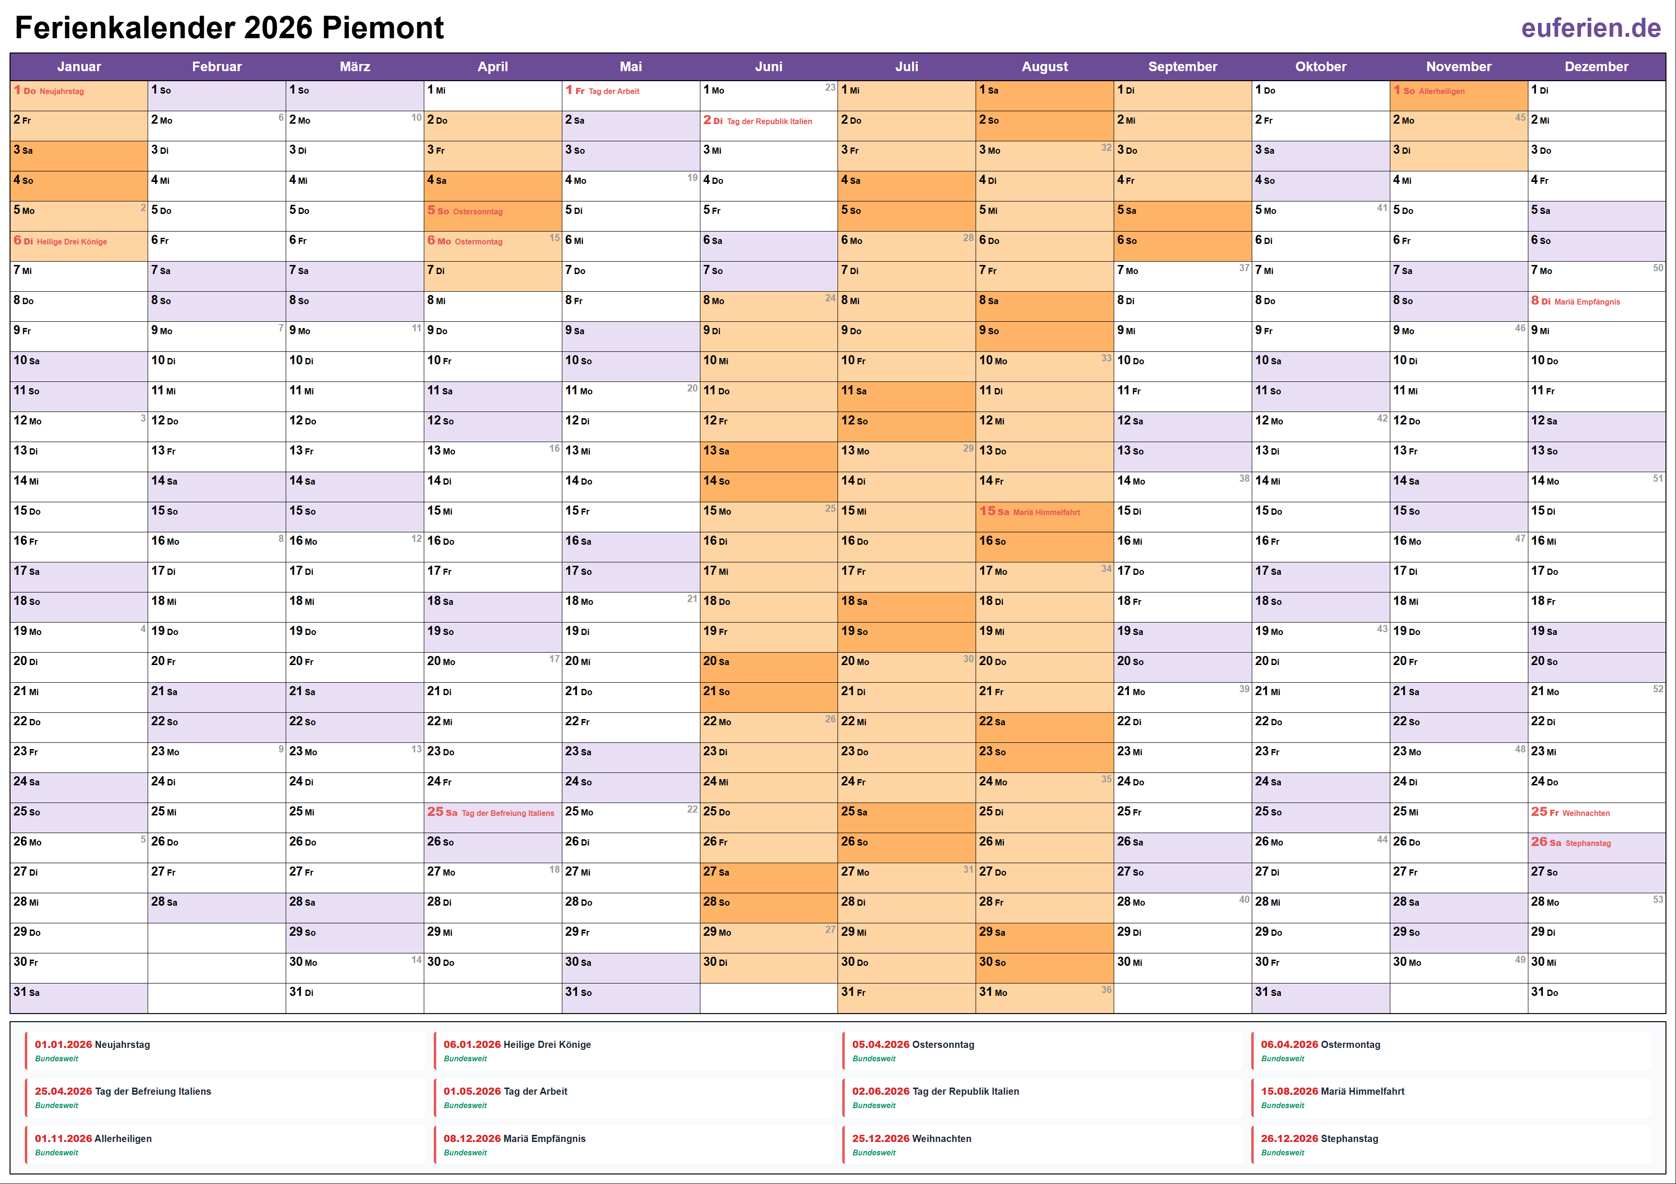Select the August month header
The image size is (1676, 1184).
click(1044, 66)
